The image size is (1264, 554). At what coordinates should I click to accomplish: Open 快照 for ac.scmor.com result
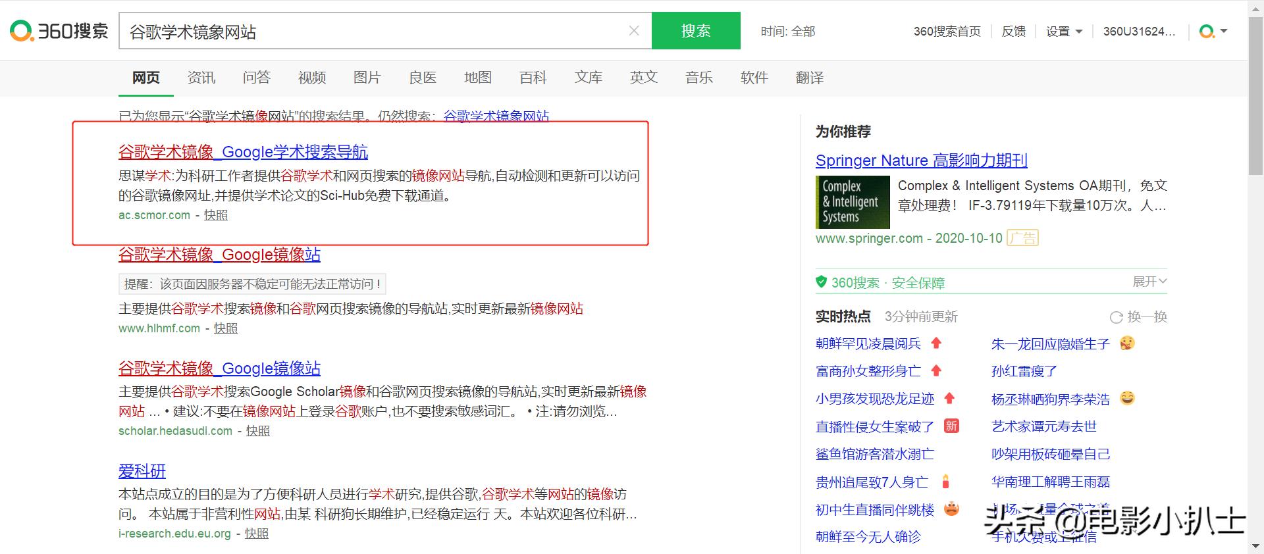pyautogui.click(x=216, y=215)
